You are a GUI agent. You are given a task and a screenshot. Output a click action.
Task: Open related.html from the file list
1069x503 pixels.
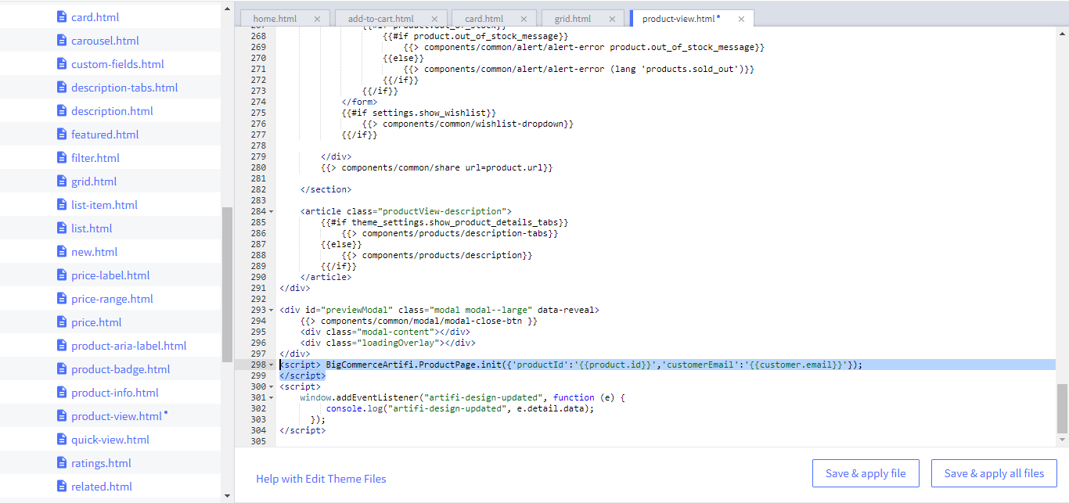[x=102, y=486]
